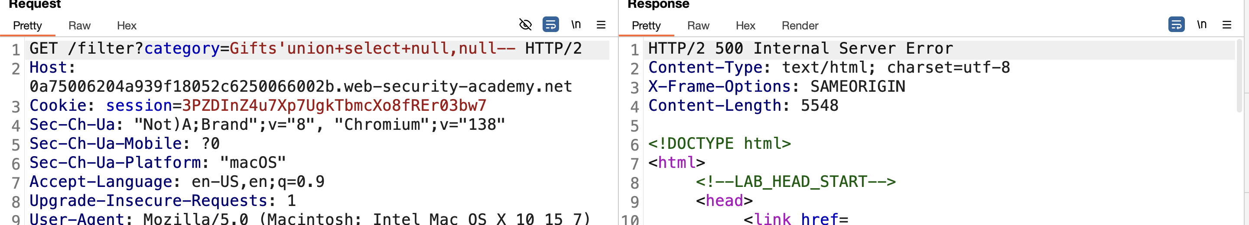1249x225 pixels.
Task: Click the <!DOCTYPE html> line in response
Action: 719,144
